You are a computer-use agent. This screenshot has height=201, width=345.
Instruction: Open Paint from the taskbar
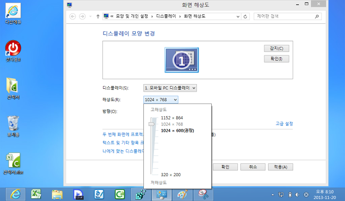(183, 194)
